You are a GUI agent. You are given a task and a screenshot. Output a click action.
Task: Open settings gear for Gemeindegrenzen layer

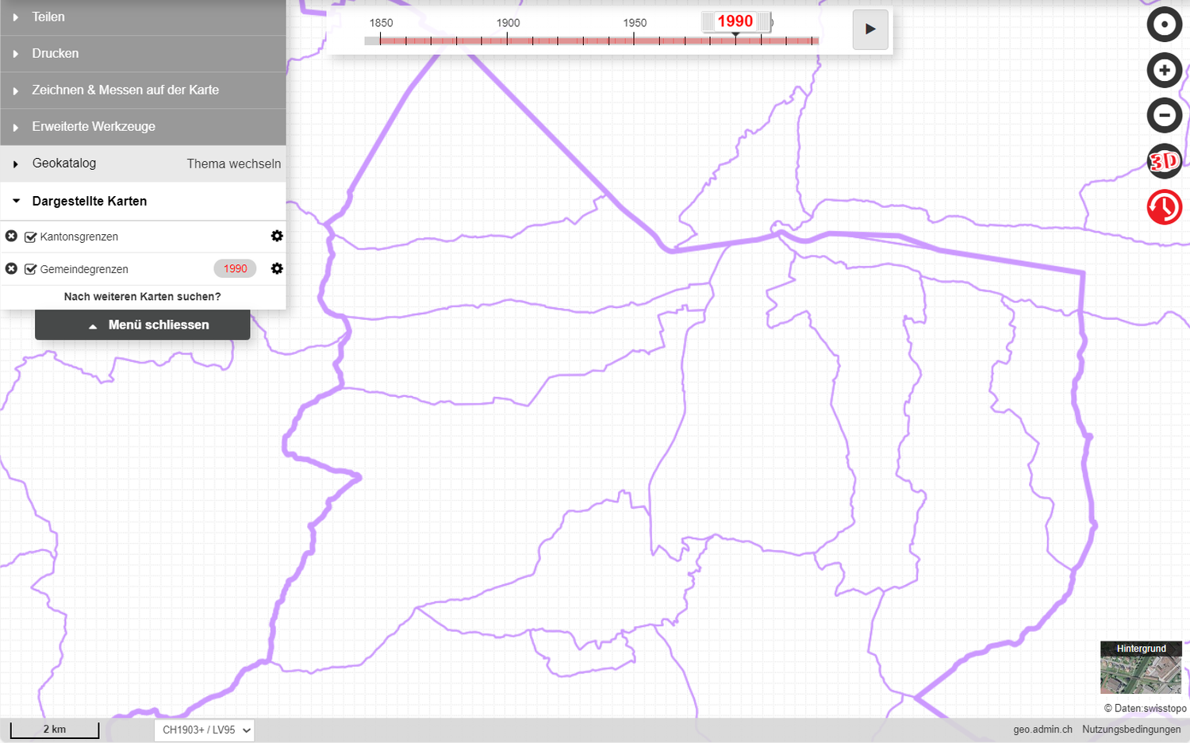(x=277, y=268)
